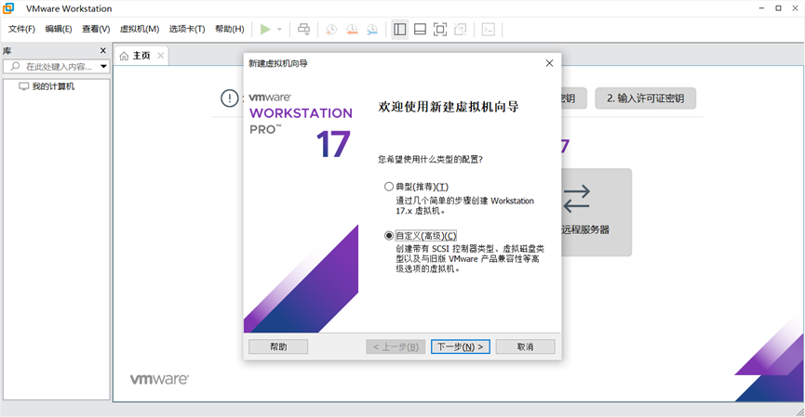Select 我的计算机 in library tree
Image resolution: width=805 pixels, height=417 pixels.
coord(53,86)
